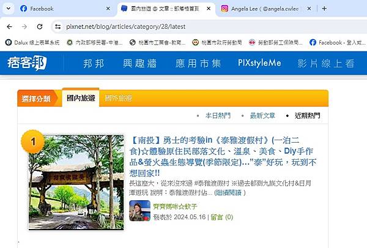Go forward with the forward arrow
The width and height of the screenshot is (367, 248).
[24, 27]
